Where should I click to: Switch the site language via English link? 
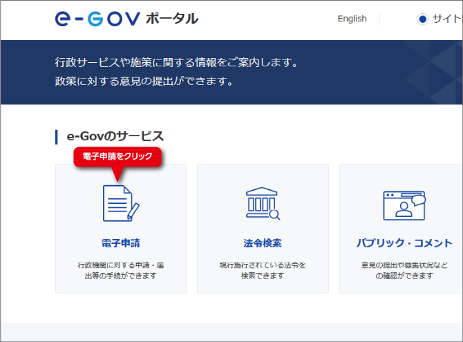click(352, 19)
